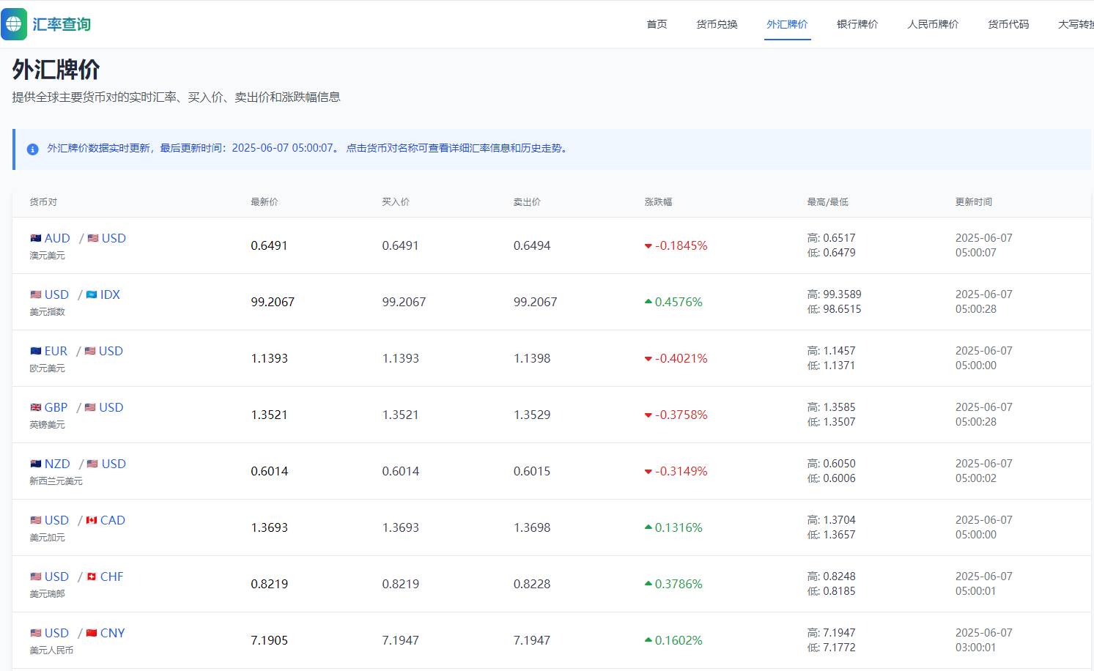Click the 美元人民币 subtitle label
Screen dimensions: 1094x671
(x=51, y=650)
